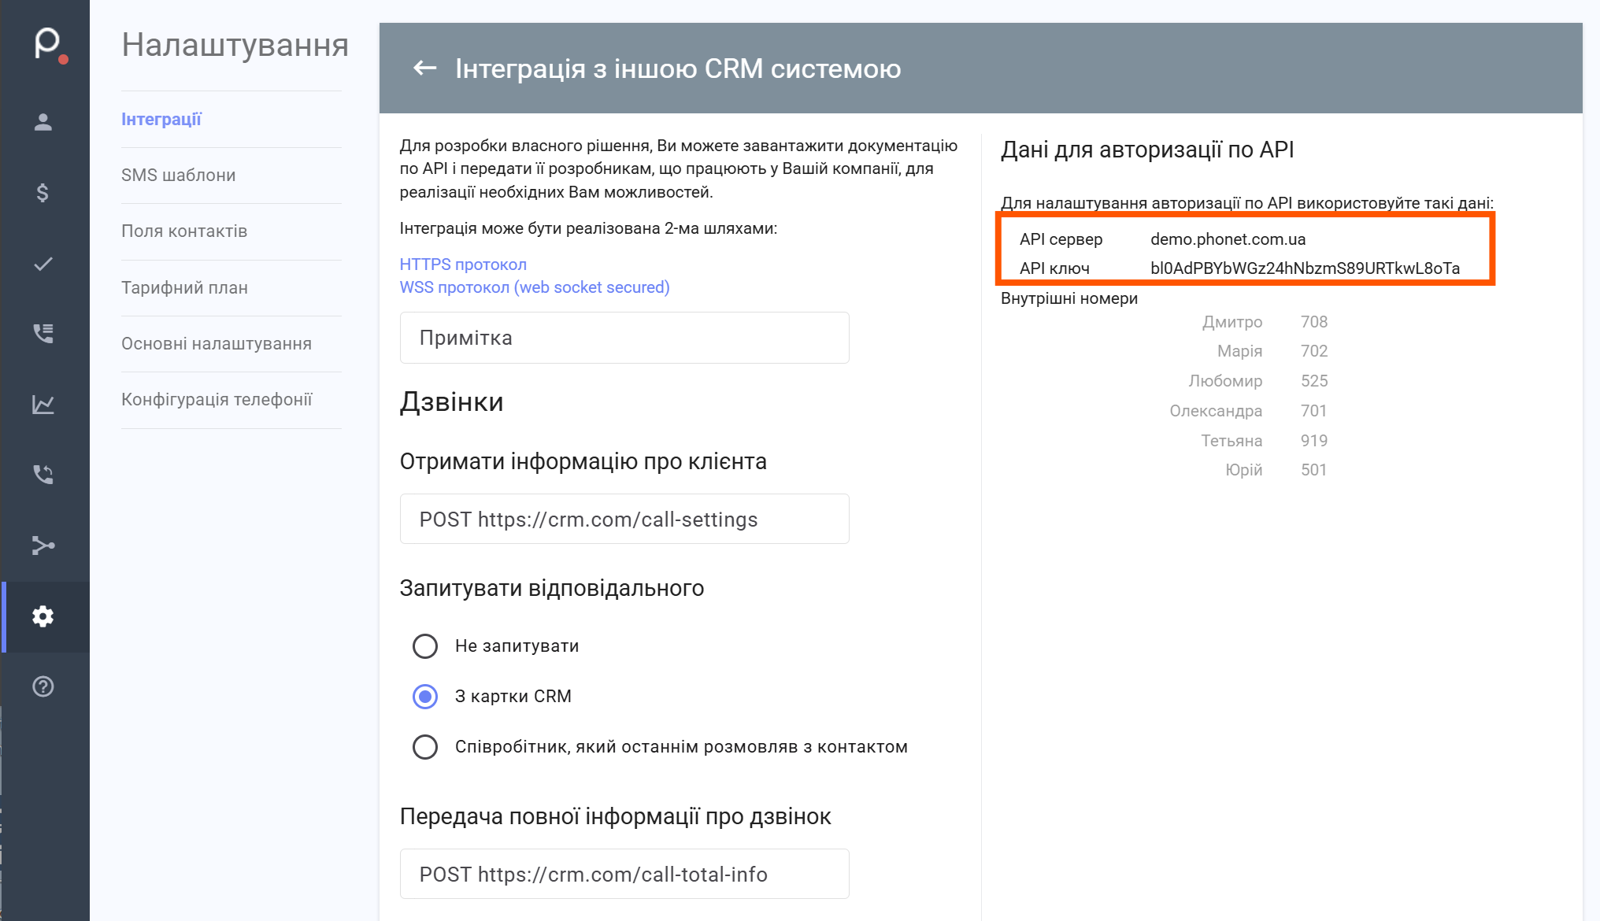Image resolution: width=1600 pixels, height=921 pixels.
Task: Open the call routing arrows icon
Action: (x=43, y=546)
